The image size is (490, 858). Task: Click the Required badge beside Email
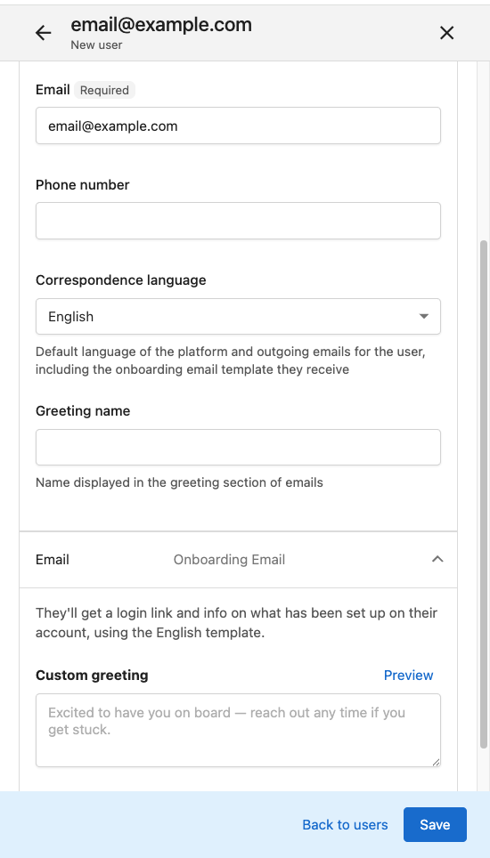pos(104,90)
